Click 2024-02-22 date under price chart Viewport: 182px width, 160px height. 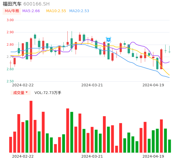pos(23,85)
